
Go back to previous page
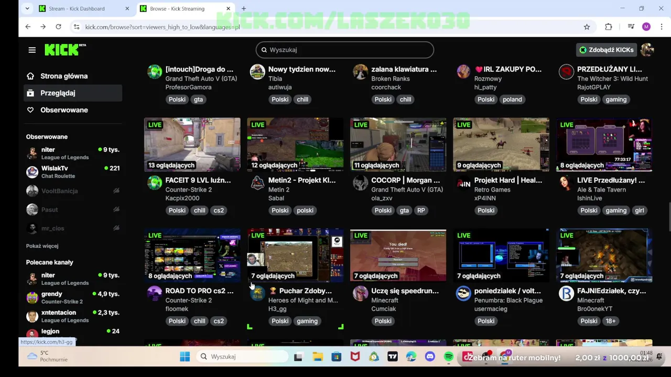tap(28, 27)
